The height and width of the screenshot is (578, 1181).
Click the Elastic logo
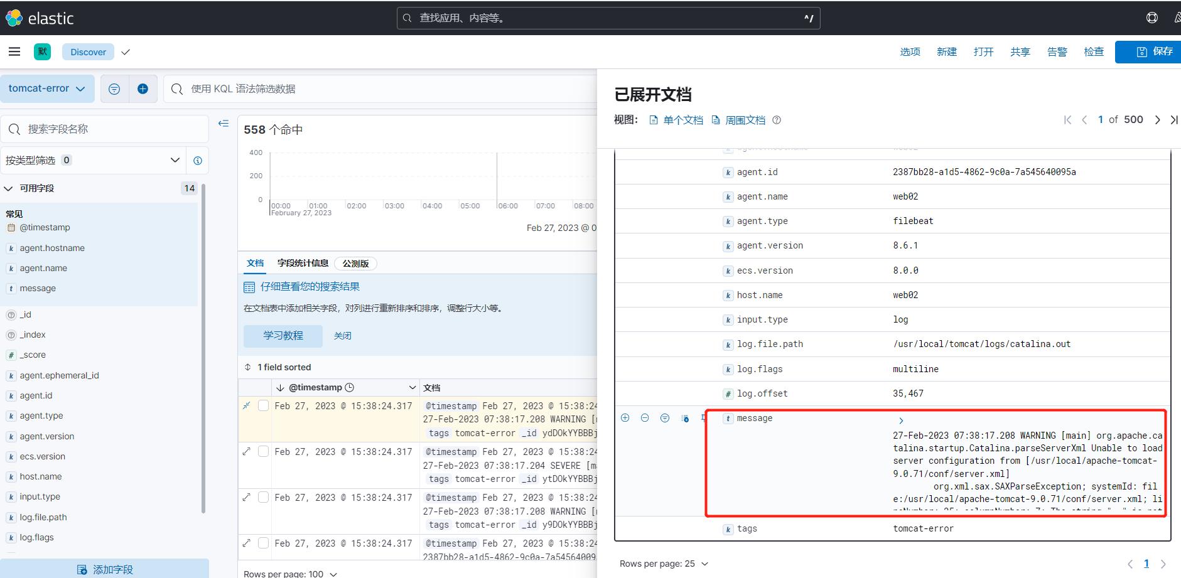tap(40, 18)
